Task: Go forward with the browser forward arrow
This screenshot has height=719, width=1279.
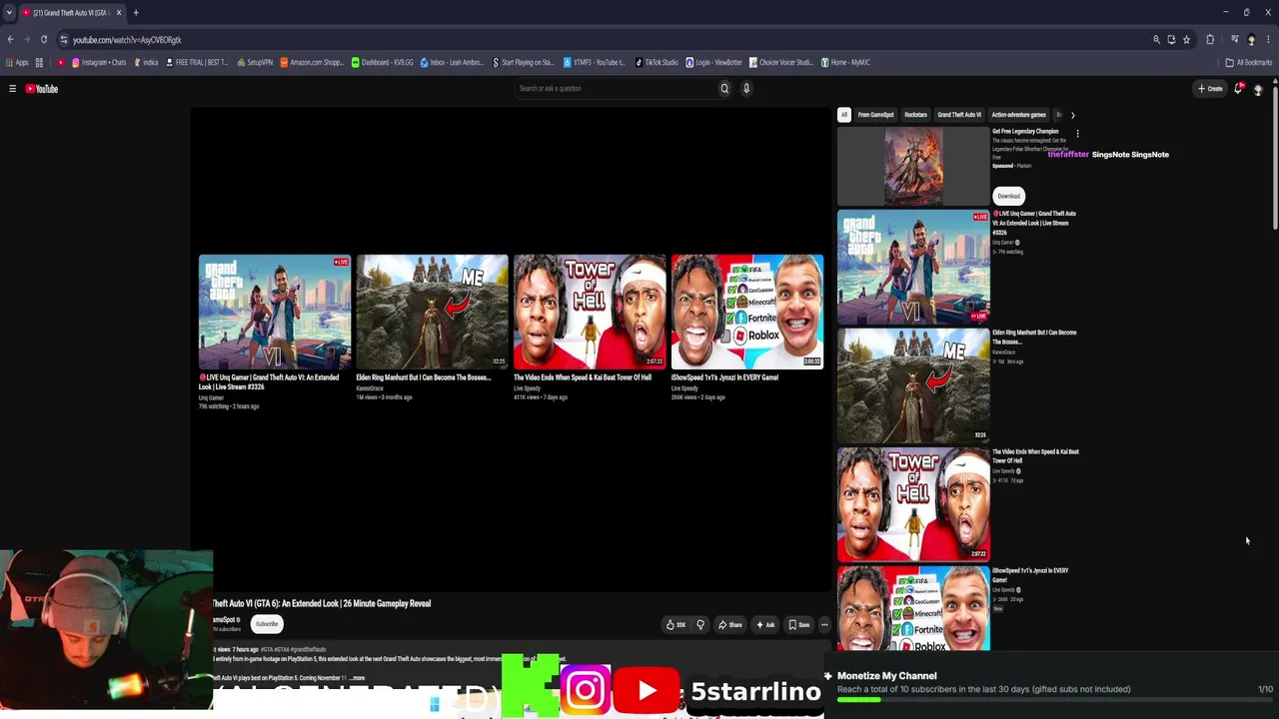Action: click(27, 40)
